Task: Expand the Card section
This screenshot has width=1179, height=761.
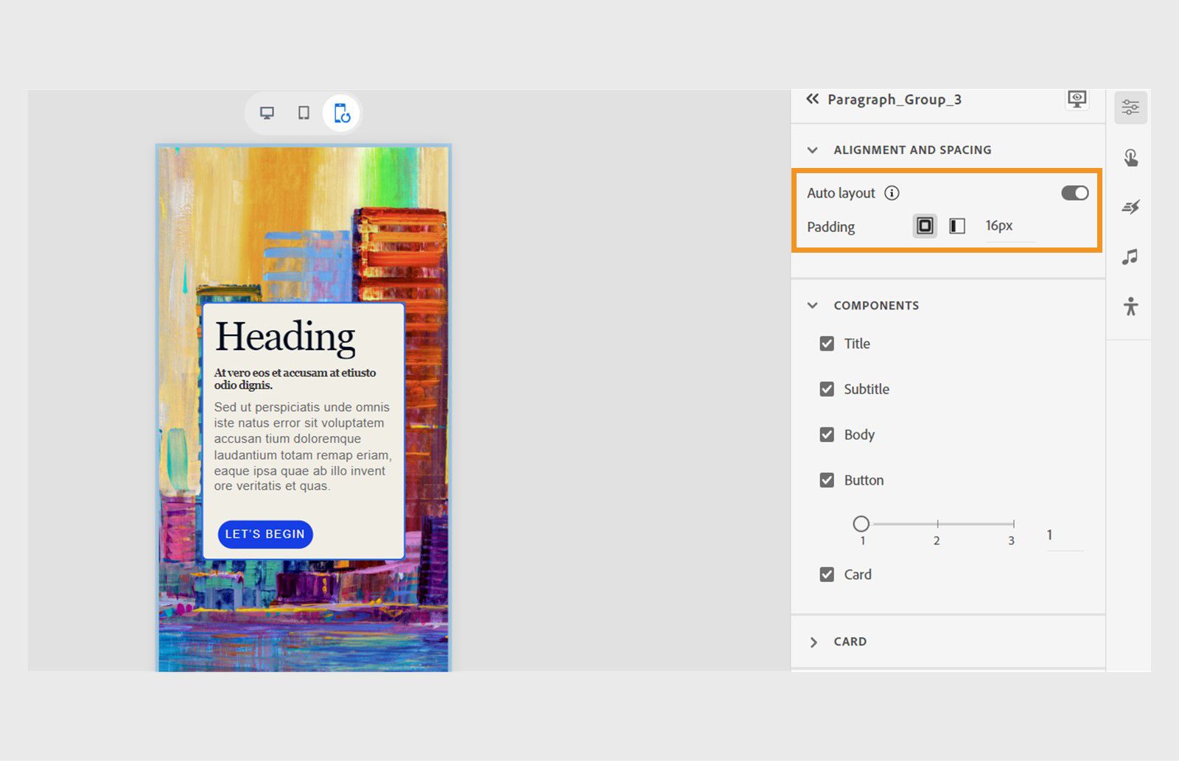Action: point(814,642)
